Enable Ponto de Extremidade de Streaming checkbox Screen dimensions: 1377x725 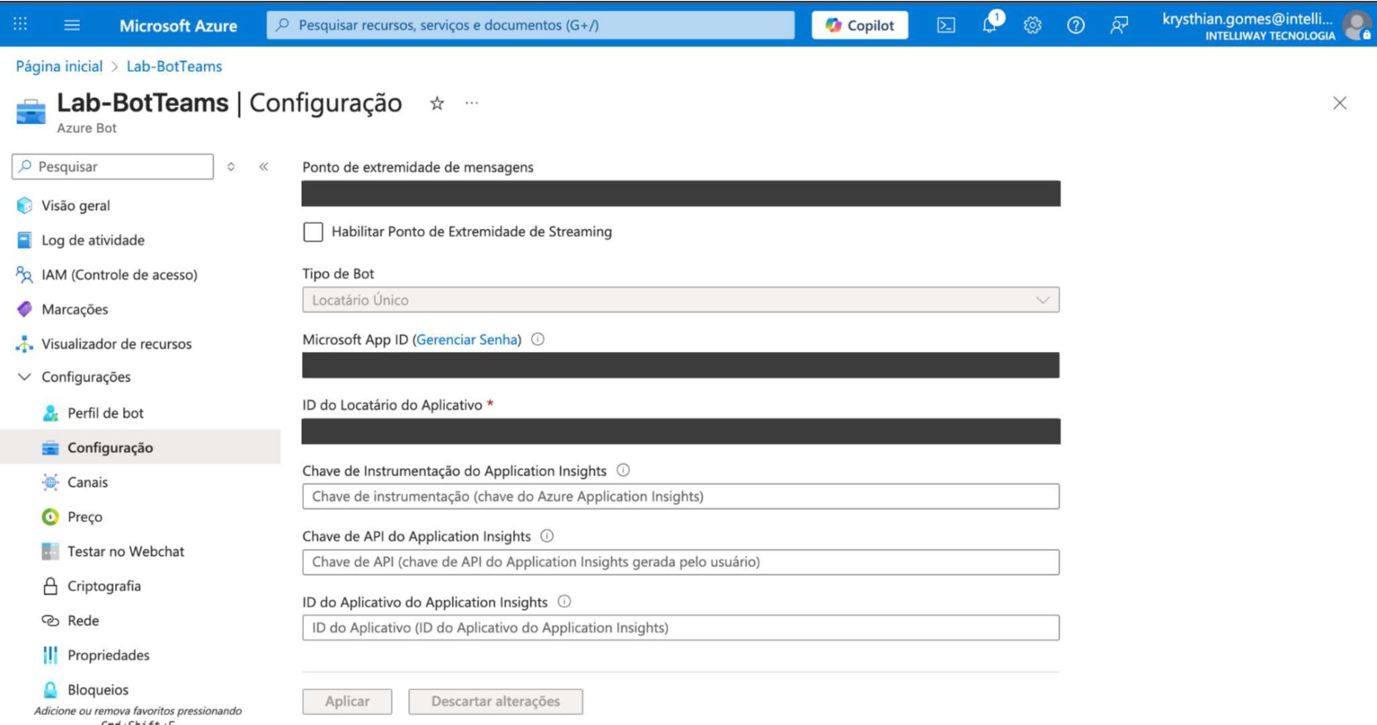(313, 232)
